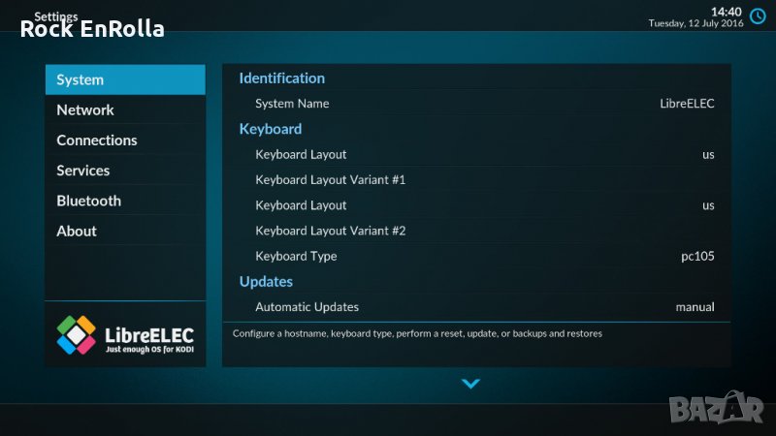The height and width of the screenshot is (436, 776).
Task: Change Keyboard Layout above Variant #2
Action: point(476,205)
